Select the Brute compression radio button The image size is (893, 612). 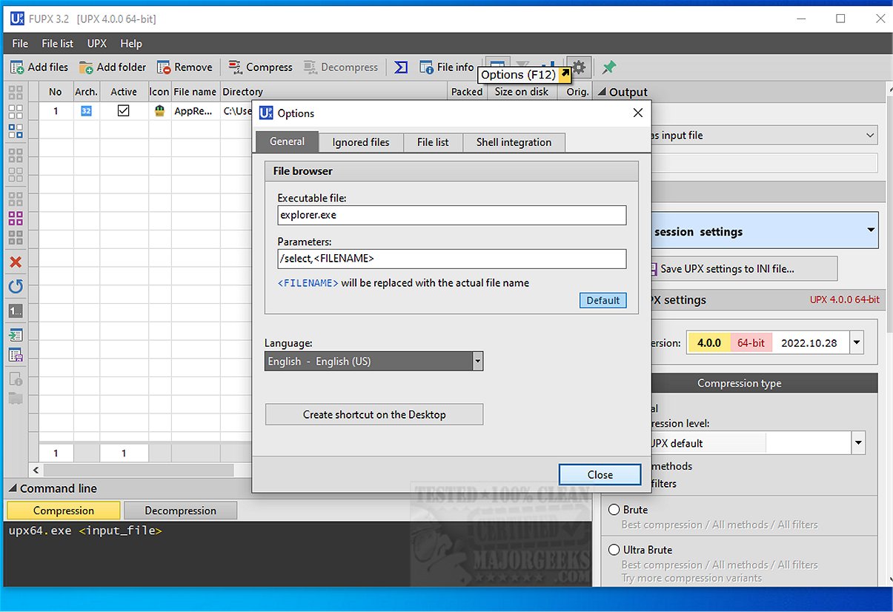(x=614, y=510)
